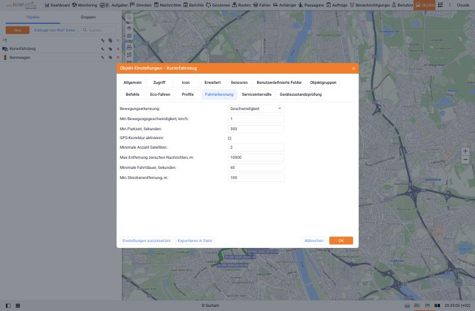The image size is (475, 311).
Task: Click the map search magnifier icon
Action: pyautogui.click(x=129, y=18)
